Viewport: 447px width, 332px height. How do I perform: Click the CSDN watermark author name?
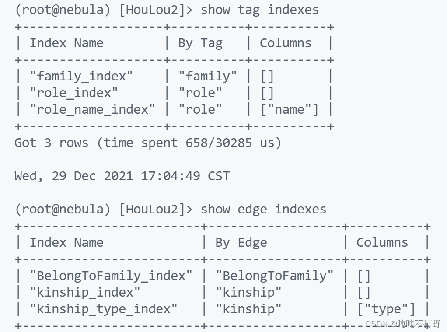(419, 323)
